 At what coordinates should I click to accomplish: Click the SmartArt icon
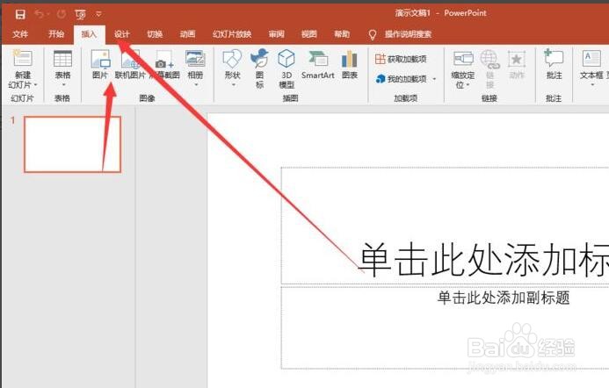(318, 59)
